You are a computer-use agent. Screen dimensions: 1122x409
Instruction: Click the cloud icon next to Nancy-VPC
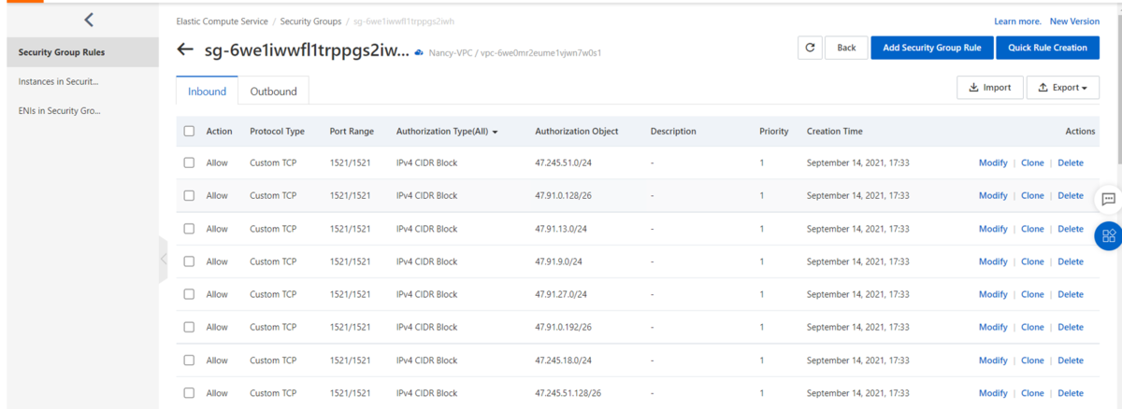pyautogui.click(x=419, y=53)
